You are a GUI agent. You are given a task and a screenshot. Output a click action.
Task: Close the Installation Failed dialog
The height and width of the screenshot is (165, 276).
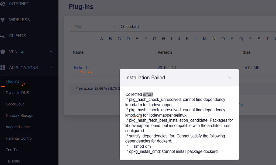(230, 78)
